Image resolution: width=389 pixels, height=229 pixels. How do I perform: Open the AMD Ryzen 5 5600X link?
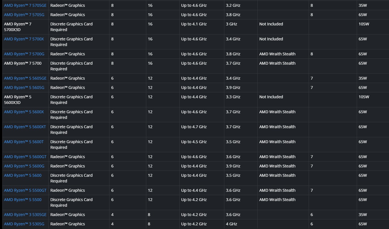click(x=24, y=112)
